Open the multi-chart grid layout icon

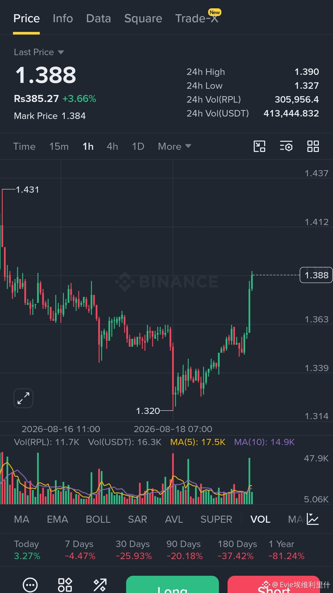[313, 146]
